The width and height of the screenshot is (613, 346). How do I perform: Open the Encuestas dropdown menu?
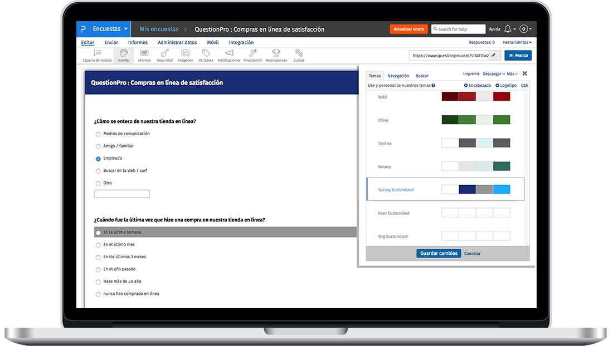110,29
